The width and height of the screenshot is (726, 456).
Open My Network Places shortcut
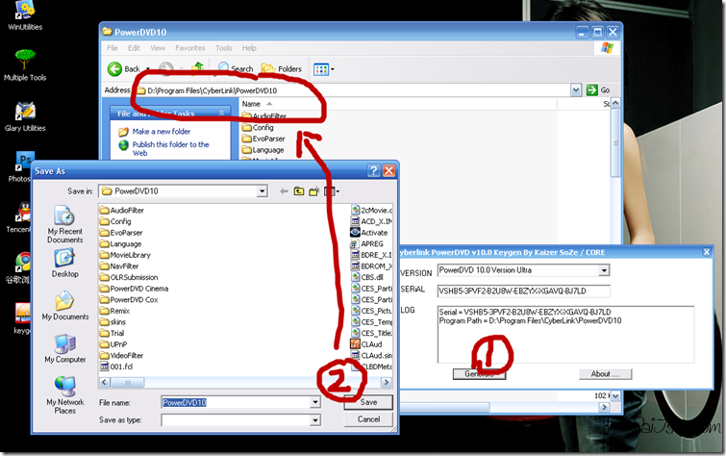pos(65,395)
